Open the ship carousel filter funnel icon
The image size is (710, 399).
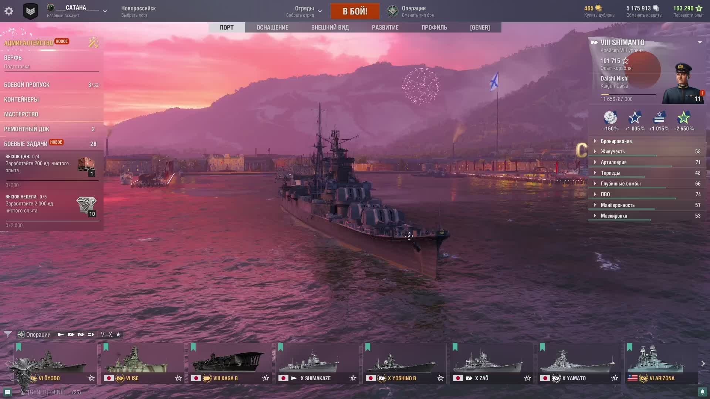click(x=7, y=334)
